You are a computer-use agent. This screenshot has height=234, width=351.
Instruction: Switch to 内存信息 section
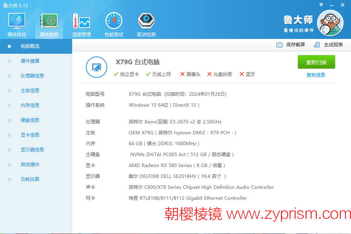point(30,106)
